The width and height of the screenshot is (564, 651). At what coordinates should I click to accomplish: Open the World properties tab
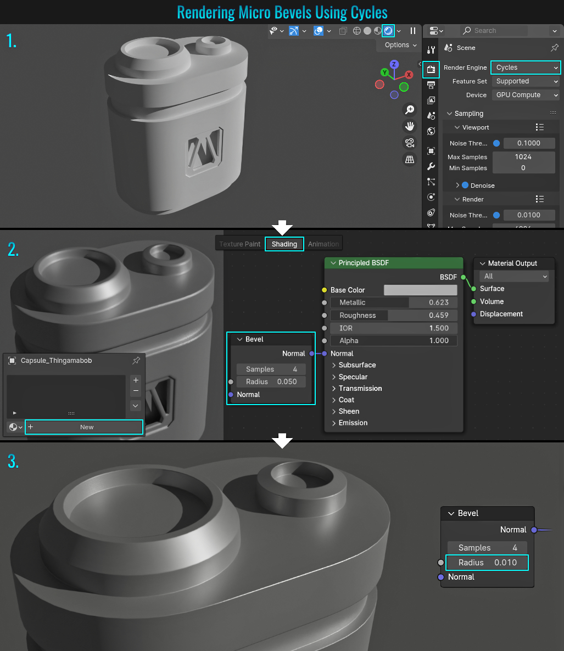click(431, 131)
